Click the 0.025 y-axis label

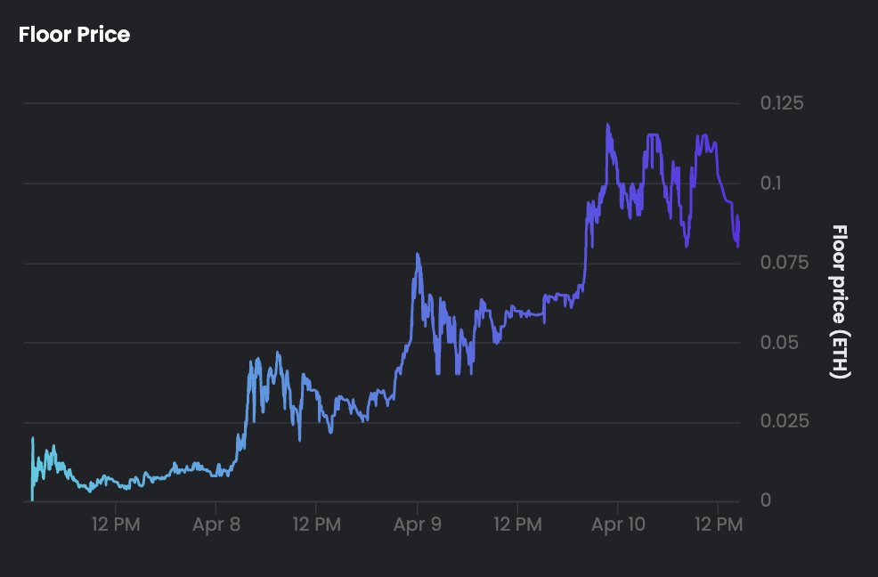pos(785,421)
